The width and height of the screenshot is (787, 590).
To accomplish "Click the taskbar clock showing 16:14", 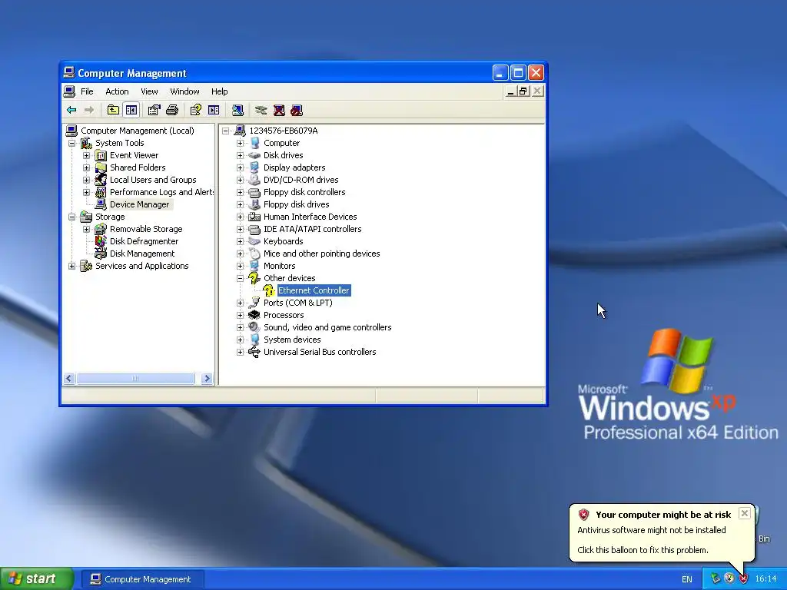I will pos(765,579).
